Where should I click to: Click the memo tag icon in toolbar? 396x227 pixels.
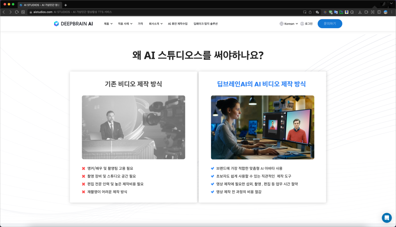pyautogui.click(x=366, y=12)
